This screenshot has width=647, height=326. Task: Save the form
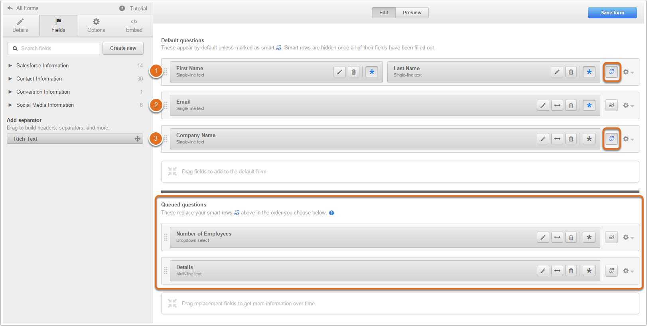(612, 13)
